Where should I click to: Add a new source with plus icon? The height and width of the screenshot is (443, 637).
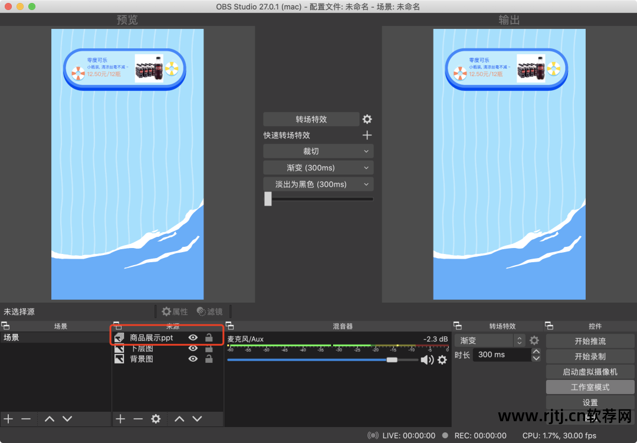[120, 419]
